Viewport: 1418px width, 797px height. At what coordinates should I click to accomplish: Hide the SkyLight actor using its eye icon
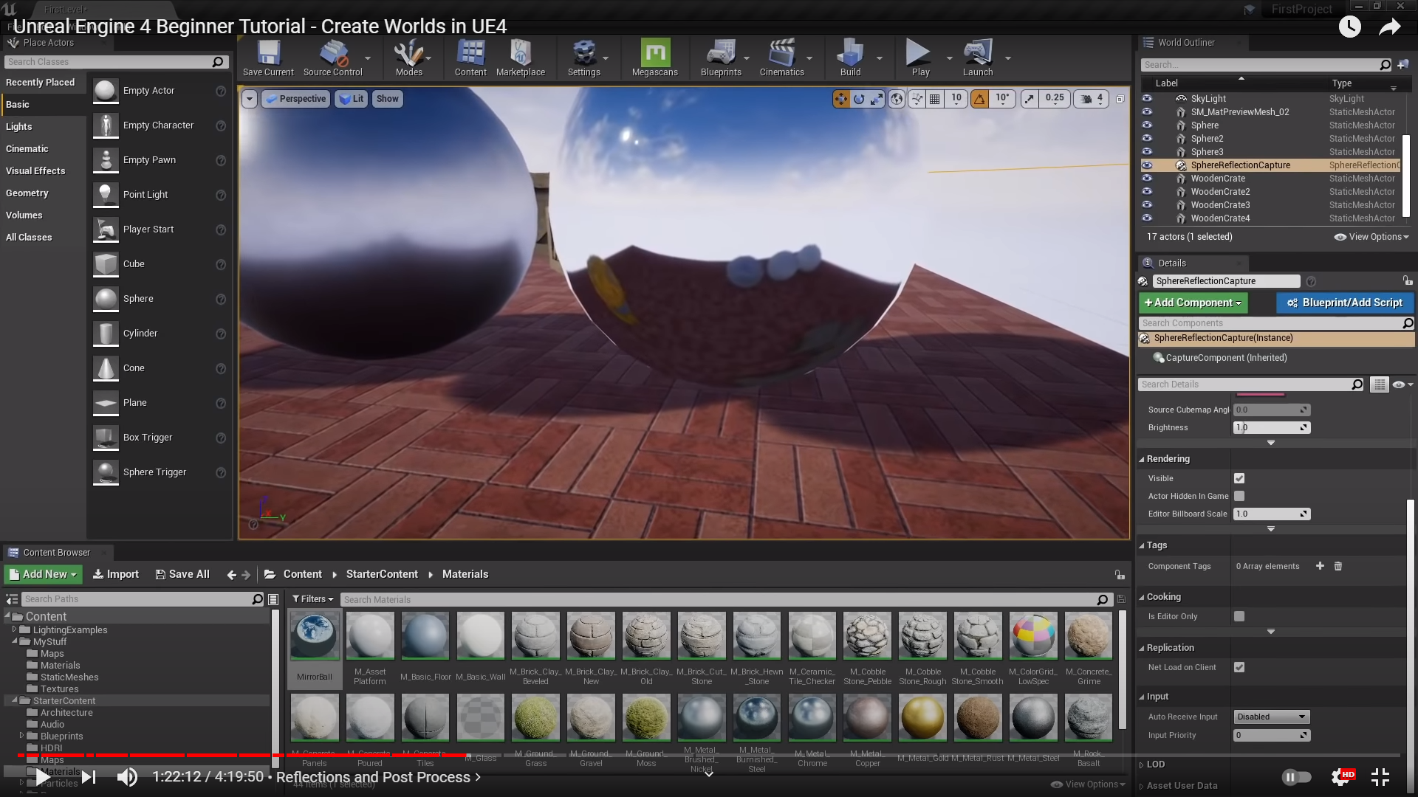coord(1147,98)
